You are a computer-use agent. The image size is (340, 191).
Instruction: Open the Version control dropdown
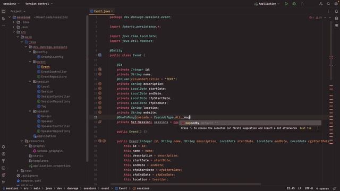coord(39,4)
